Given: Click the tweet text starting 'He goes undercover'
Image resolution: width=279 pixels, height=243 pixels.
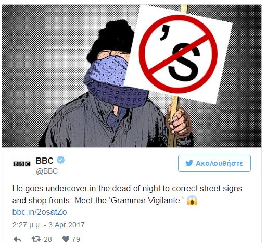Looking at the screenshot, I should pos(127,195).
